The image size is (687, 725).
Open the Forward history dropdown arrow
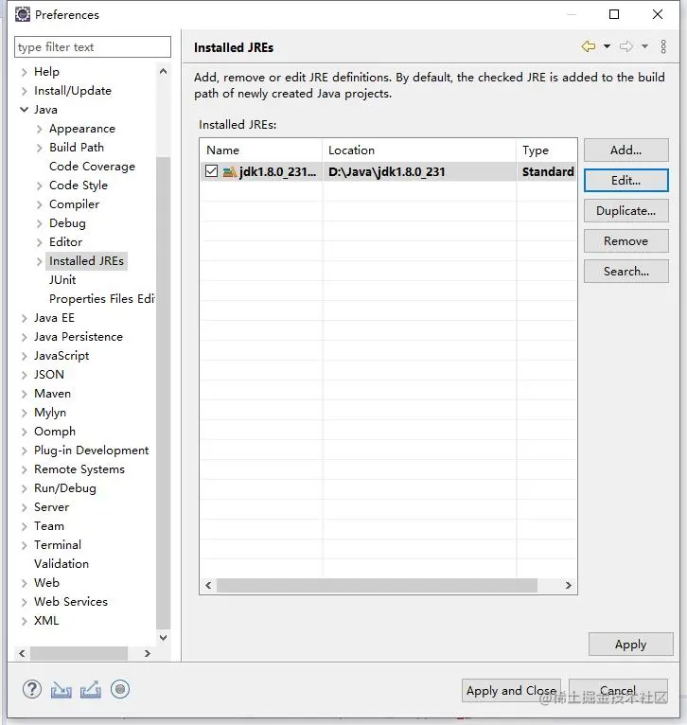pos(645,46)
